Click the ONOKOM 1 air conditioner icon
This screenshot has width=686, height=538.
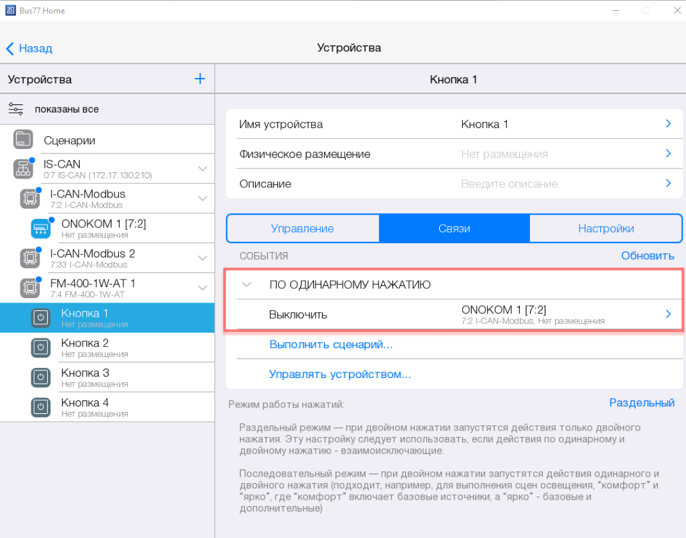coord(41,229)
